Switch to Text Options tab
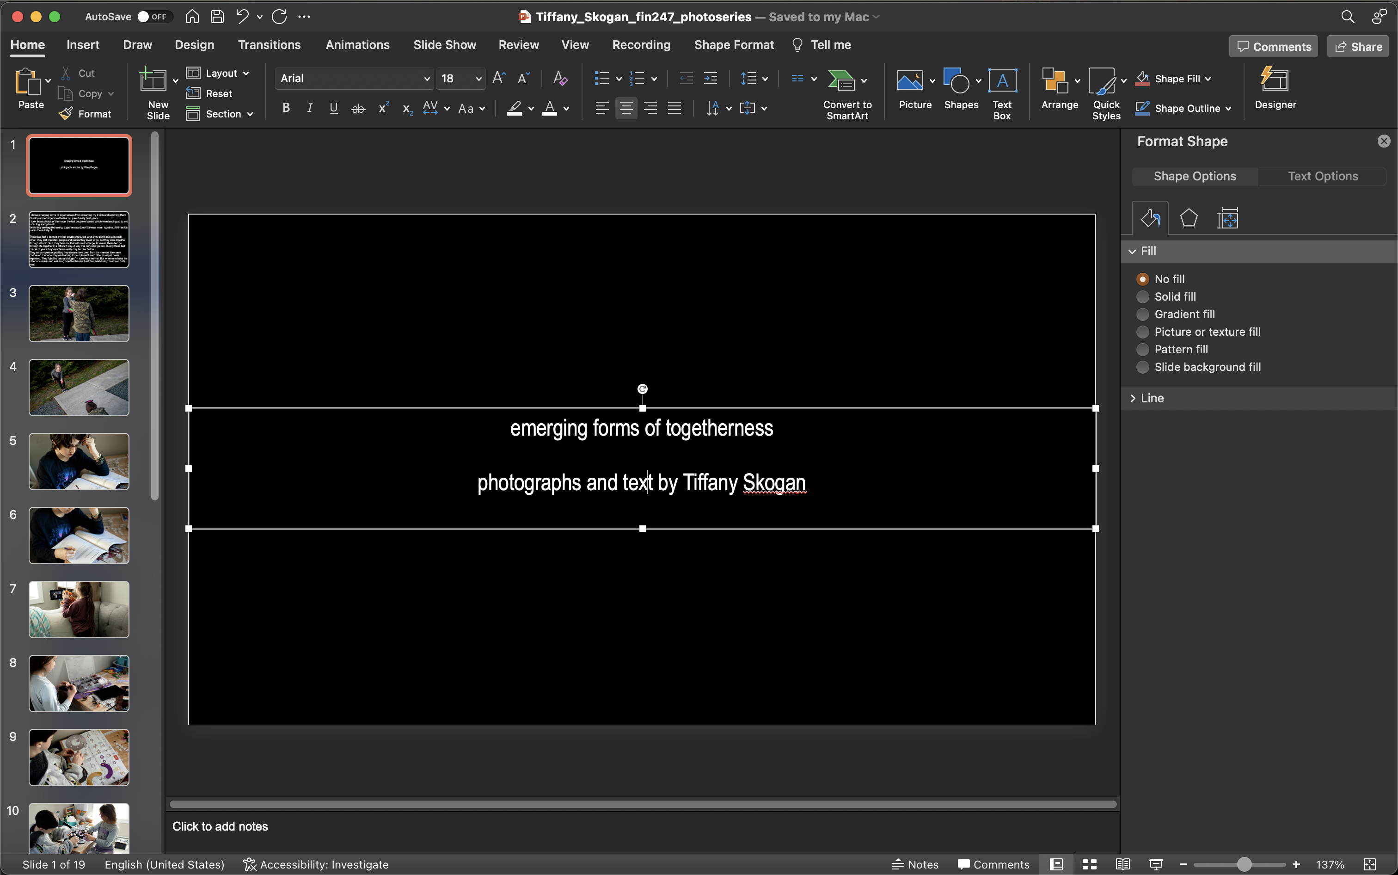 pos(1322,176)
